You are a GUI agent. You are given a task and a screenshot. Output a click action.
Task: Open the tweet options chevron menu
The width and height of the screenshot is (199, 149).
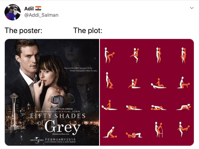[192, 8]
